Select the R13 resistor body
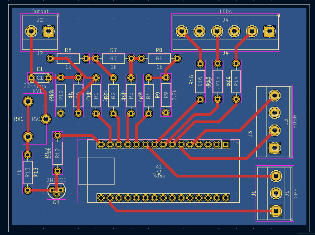Viewport: 315px width, 235px height. pos(28,173)
